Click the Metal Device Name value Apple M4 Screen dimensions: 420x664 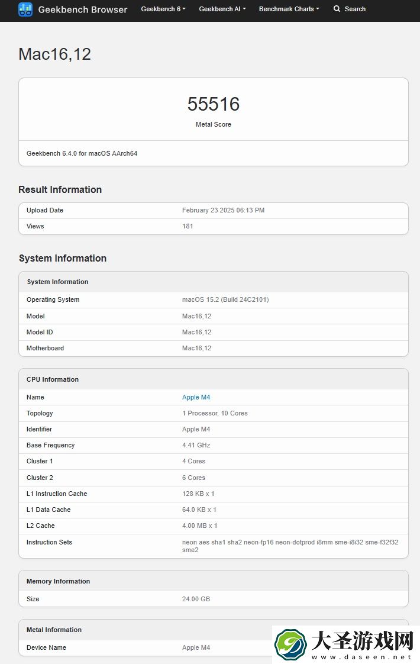click(196, 647)
